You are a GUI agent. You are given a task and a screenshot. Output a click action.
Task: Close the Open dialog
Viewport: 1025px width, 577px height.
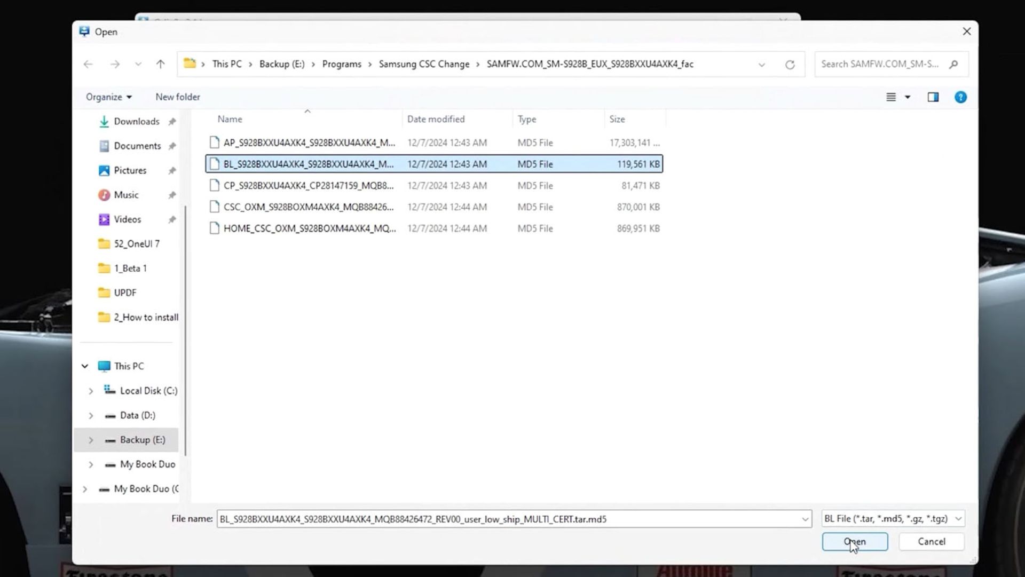967,31
